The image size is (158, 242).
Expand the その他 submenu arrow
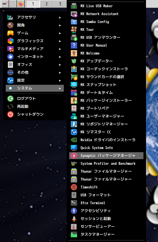[x=60, y=72]
